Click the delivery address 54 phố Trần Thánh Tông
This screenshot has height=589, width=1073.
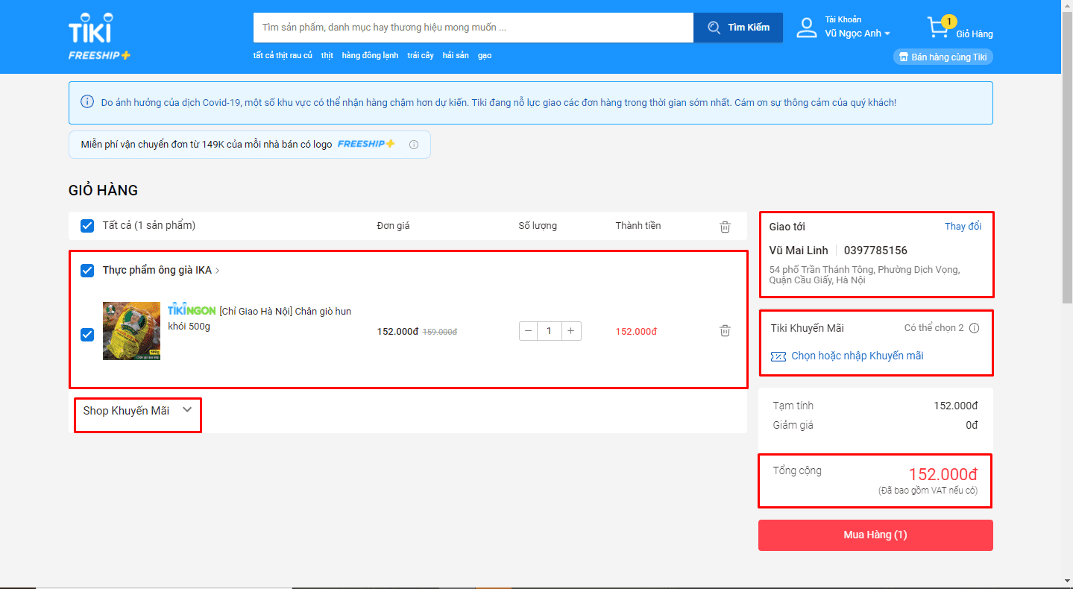(864, 275)
